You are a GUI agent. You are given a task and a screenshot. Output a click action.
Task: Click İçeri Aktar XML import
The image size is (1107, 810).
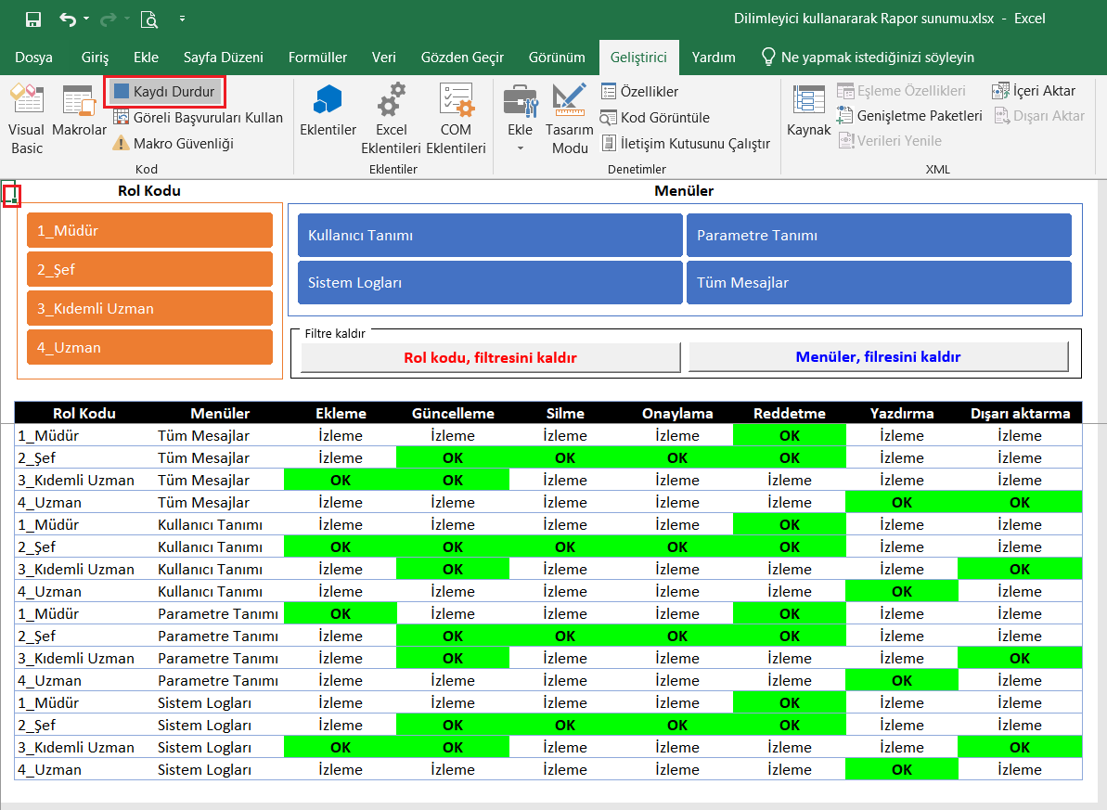point(1035,91)
